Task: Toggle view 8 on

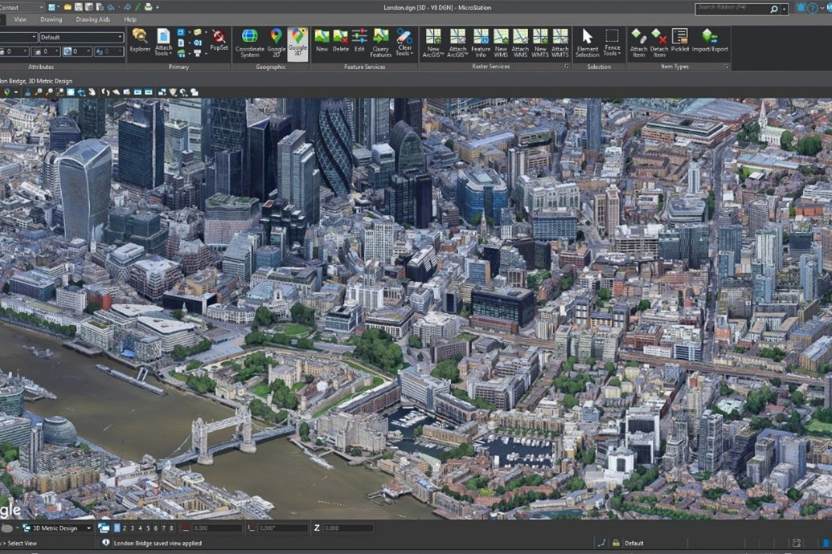Action: [171, 528]
